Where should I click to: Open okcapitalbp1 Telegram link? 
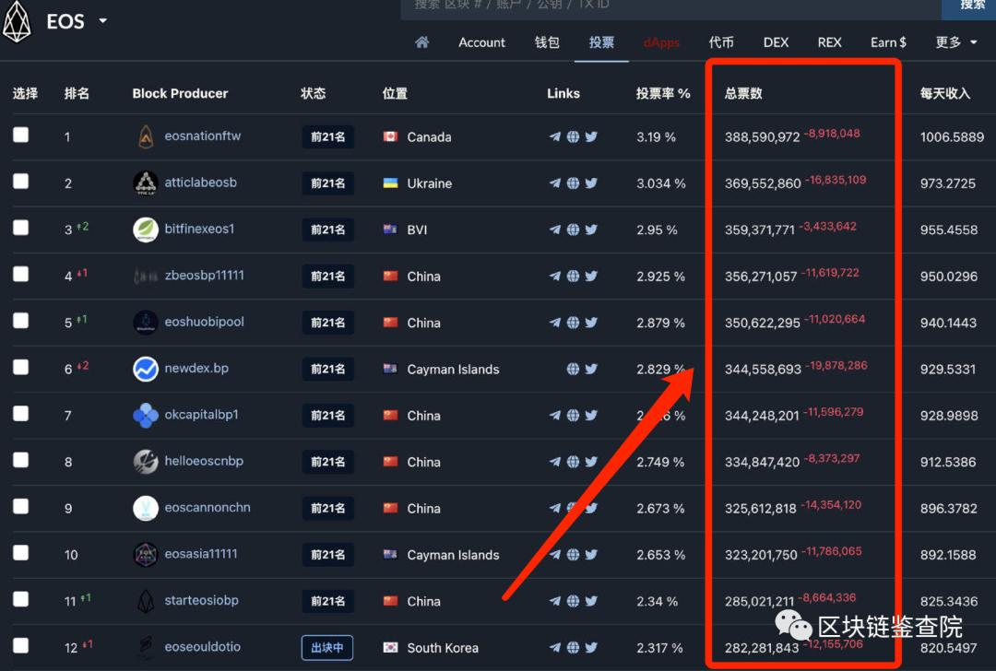(x=554, y=415)
